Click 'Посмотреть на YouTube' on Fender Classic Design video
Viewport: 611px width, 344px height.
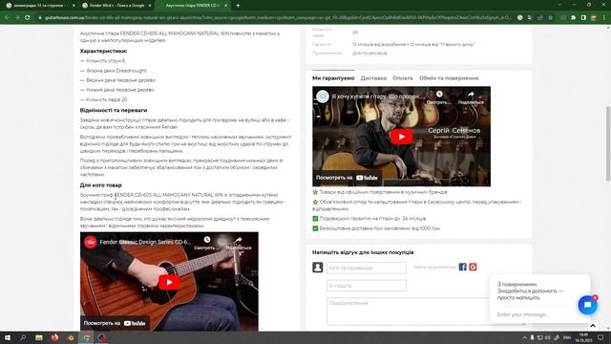click(x=115, y=323)
